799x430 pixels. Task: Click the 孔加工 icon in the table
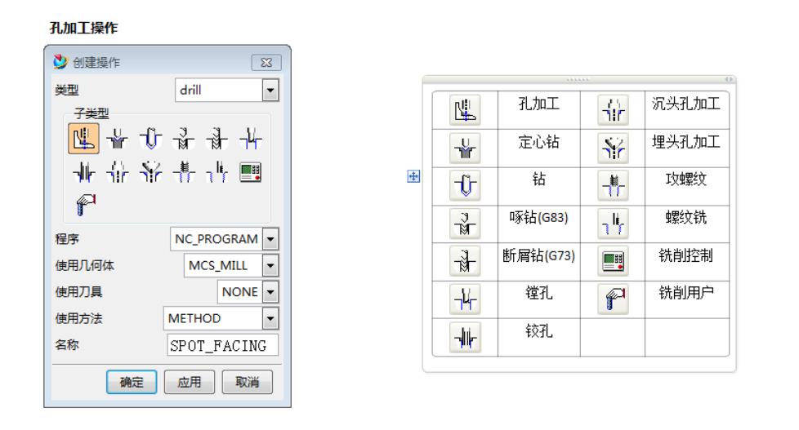[465, 110]
